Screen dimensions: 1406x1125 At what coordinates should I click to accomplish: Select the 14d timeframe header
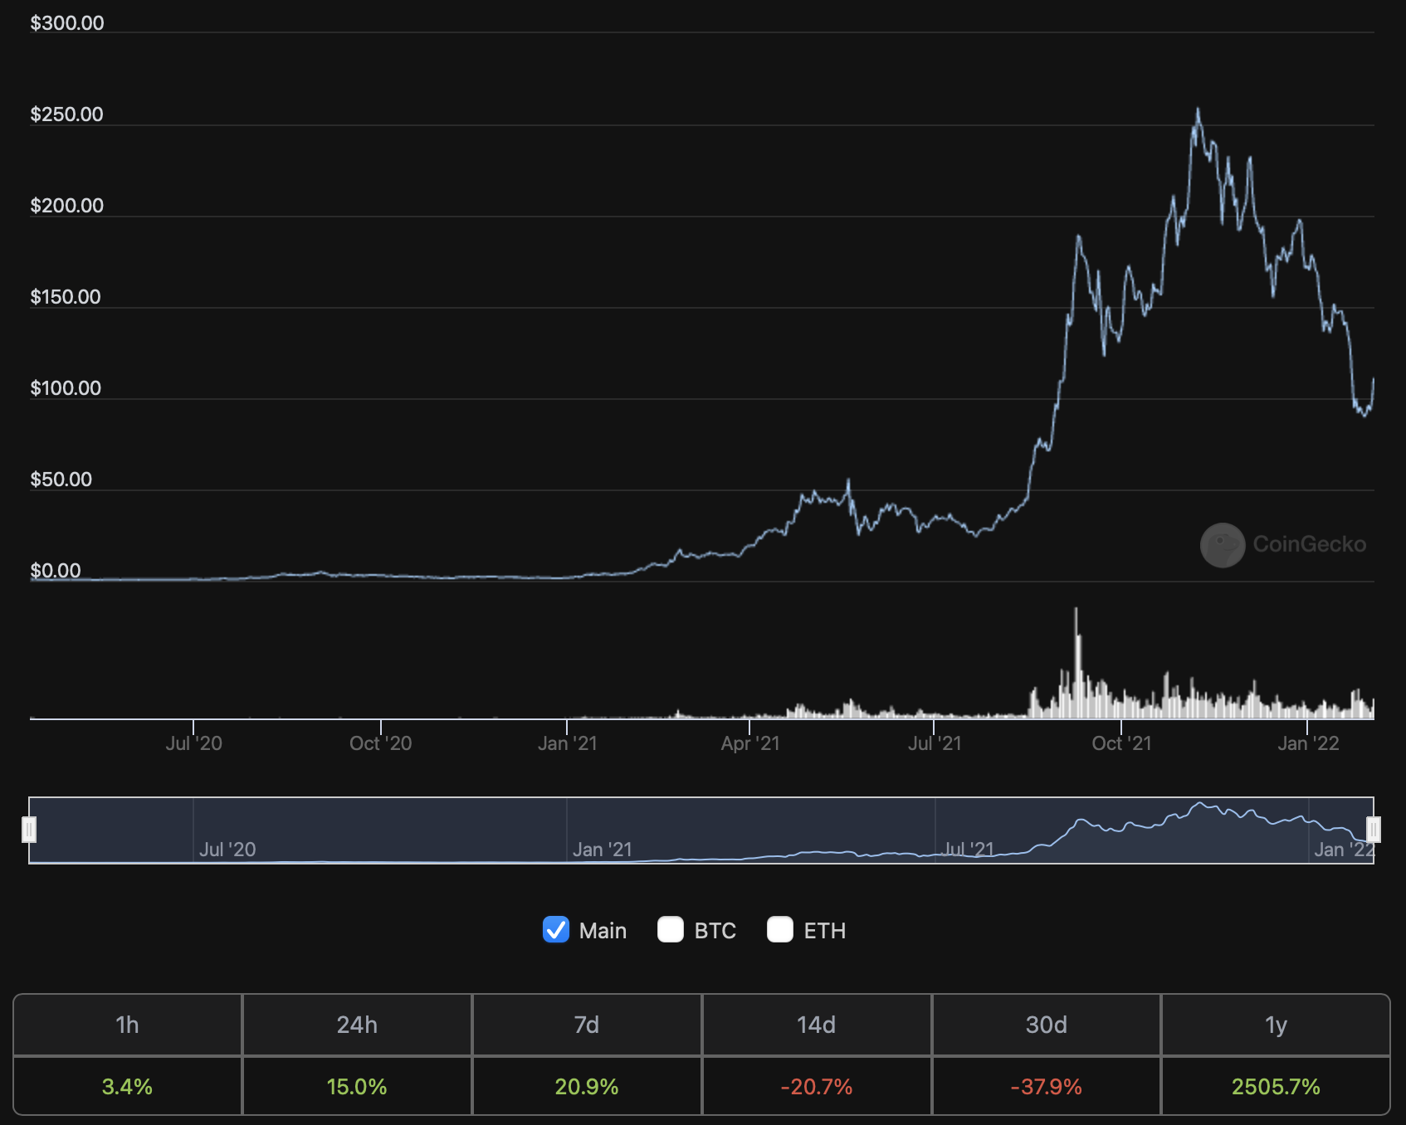[x=817, y=1025]
